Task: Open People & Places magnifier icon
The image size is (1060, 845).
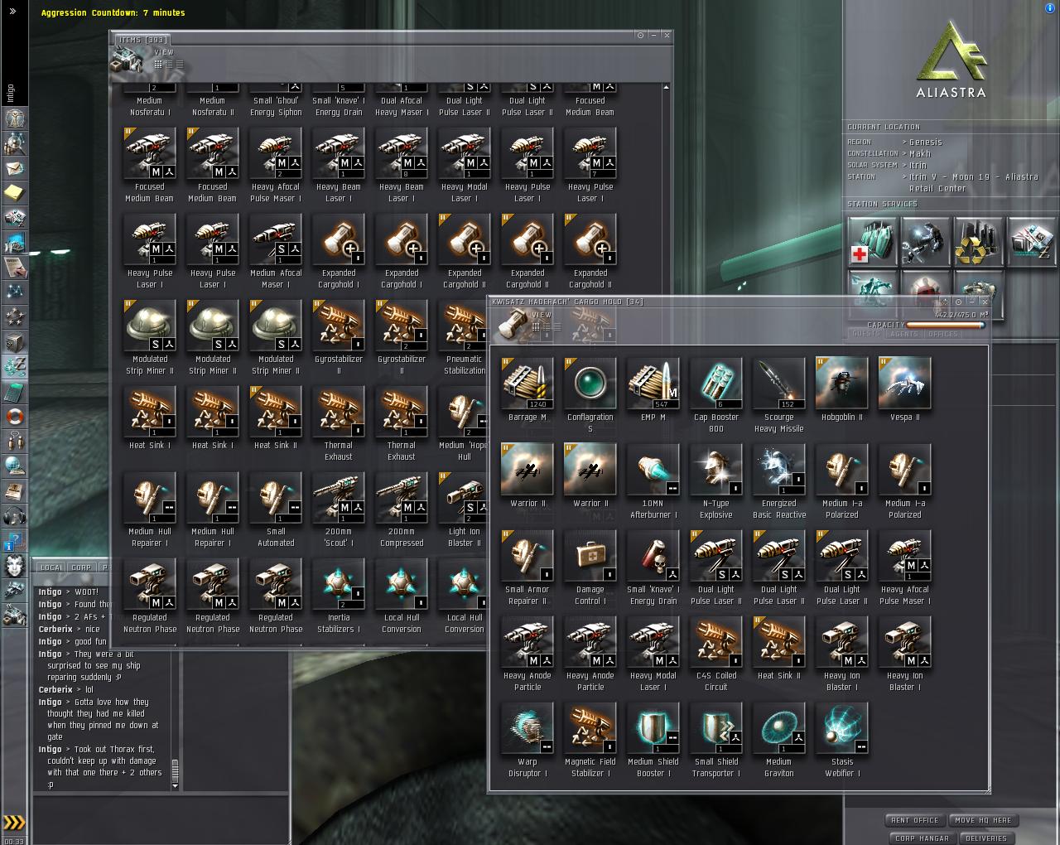Action: (15, 142)
